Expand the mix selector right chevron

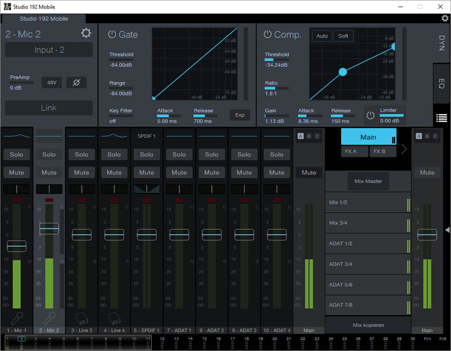point(404,150)
